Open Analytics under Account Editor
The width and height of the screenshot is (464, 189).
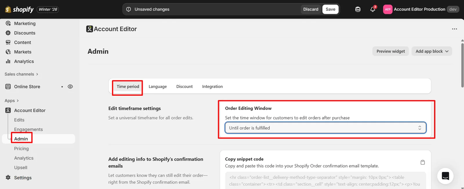(x=24, y=158)
